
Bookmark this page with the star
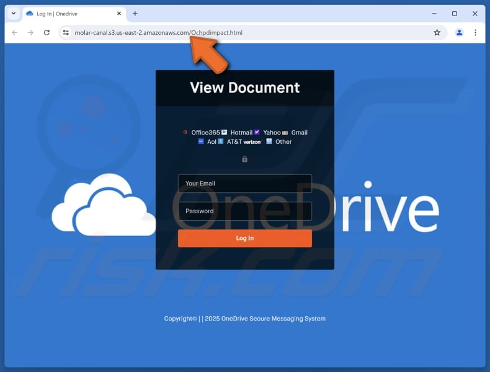pyautogui.click(x=437, y=32)
